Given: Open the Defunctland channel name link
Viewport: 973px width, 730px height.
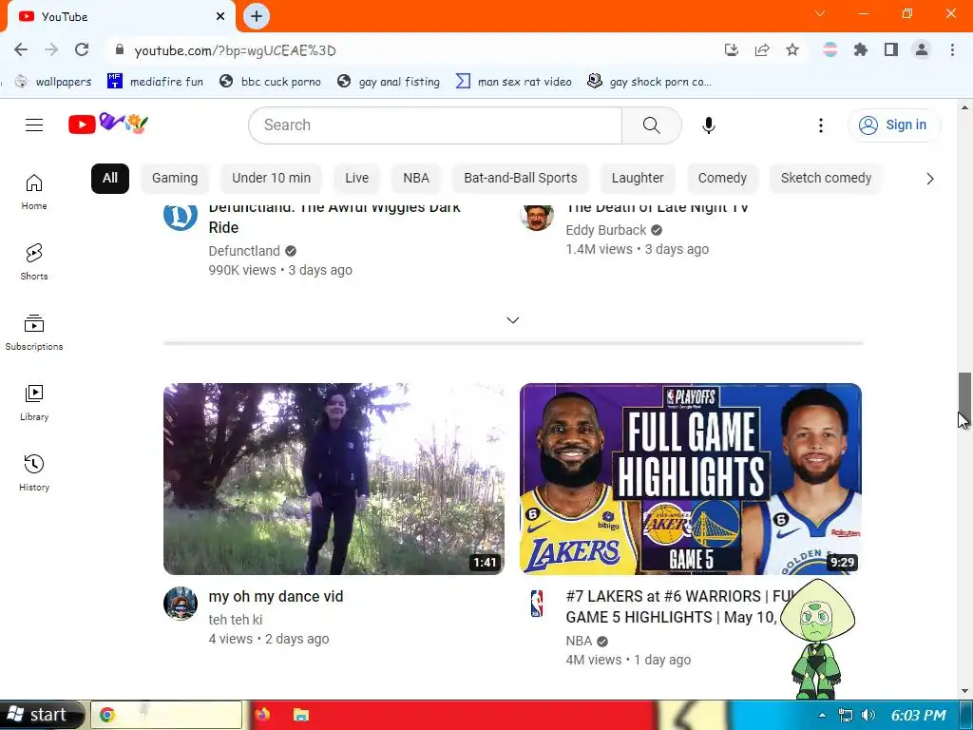Looking at the screenshot, I should click(x=244, y=251).
